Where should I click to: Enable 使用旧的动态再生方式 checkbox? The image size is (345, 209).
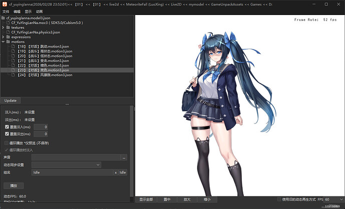coord(279,199)
